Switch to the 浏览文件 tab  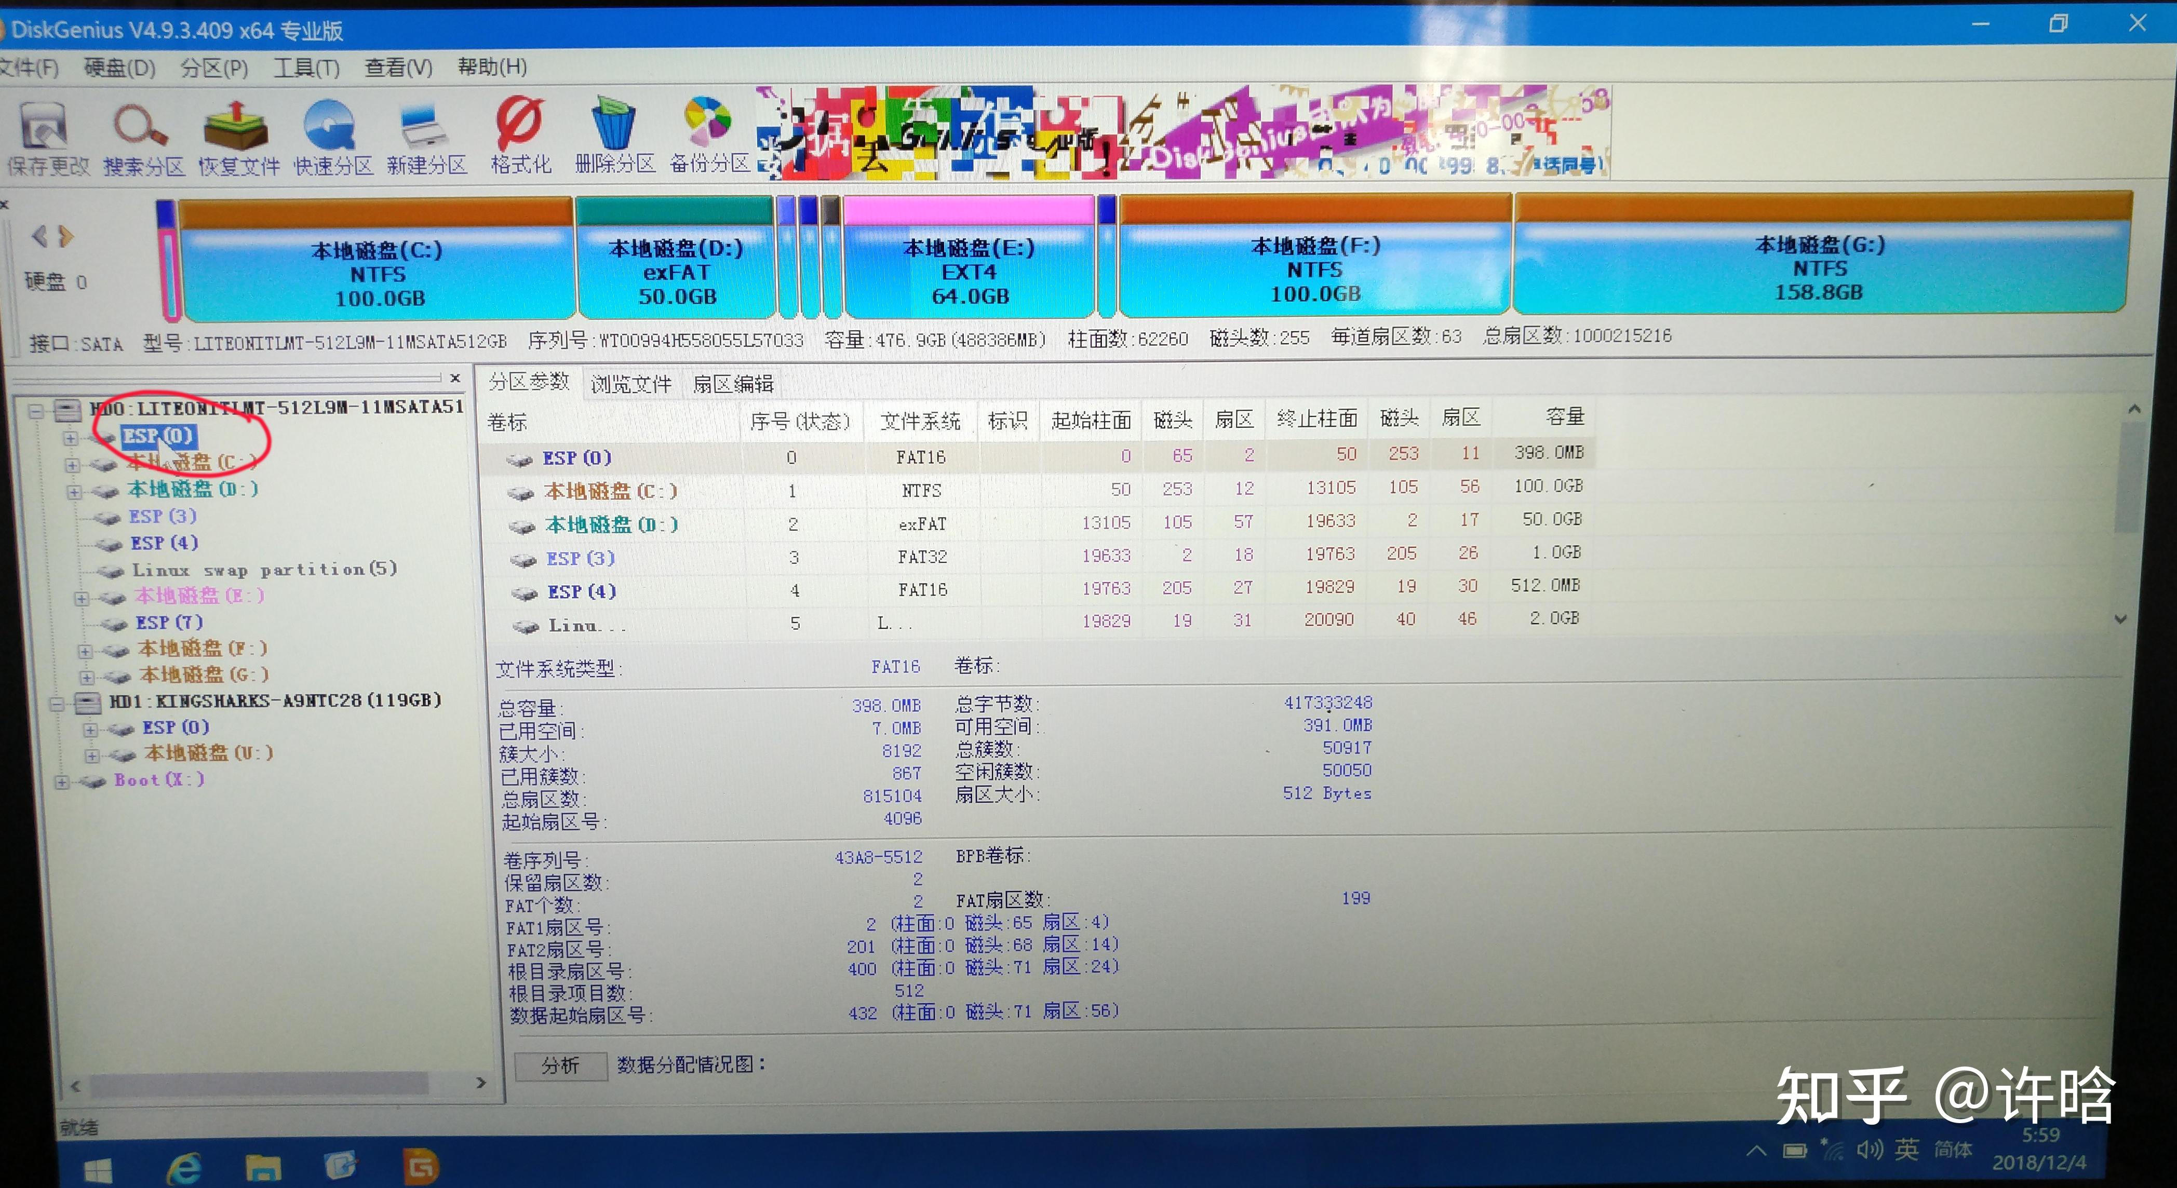[630, 383]
